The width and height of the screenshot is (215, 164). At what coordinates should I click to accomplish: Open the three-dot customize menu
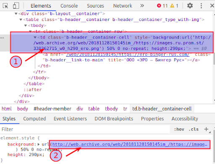[x=201, y=6]
